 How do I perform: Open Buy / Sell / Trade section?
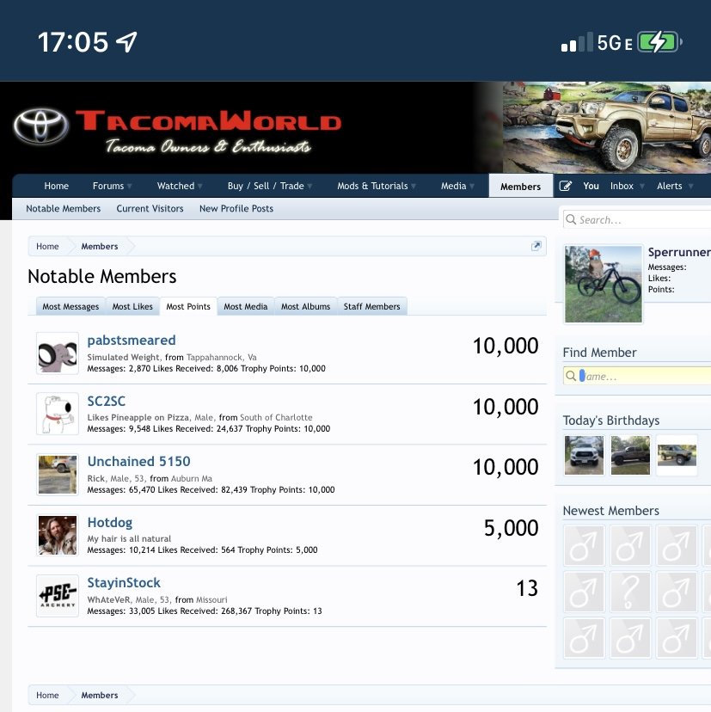[x=266, y=186]
